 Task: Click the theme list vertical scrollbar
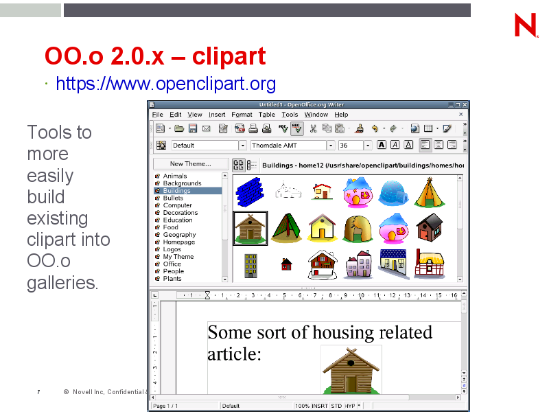[x=225, y=227]
